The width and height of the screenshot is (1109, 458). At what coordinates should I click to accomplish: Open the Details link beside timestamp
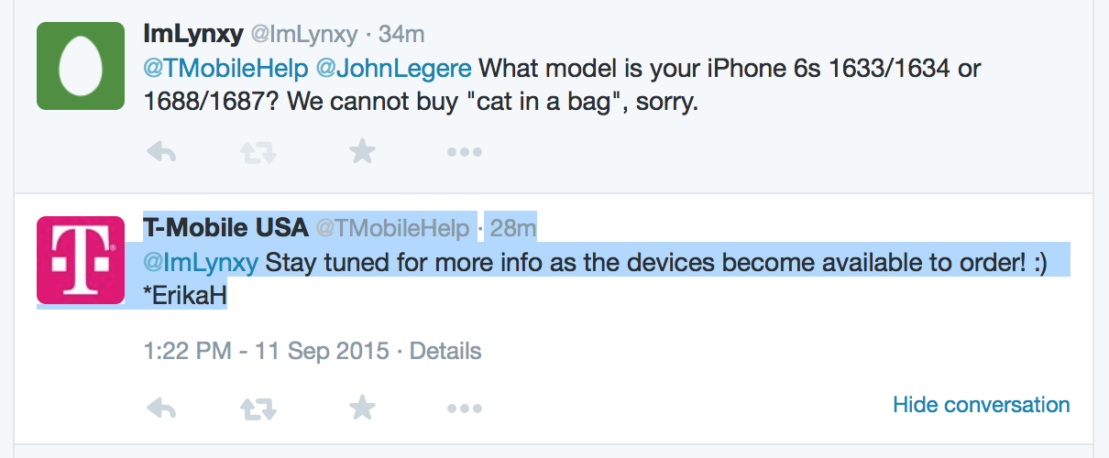(x=445, y=350)
